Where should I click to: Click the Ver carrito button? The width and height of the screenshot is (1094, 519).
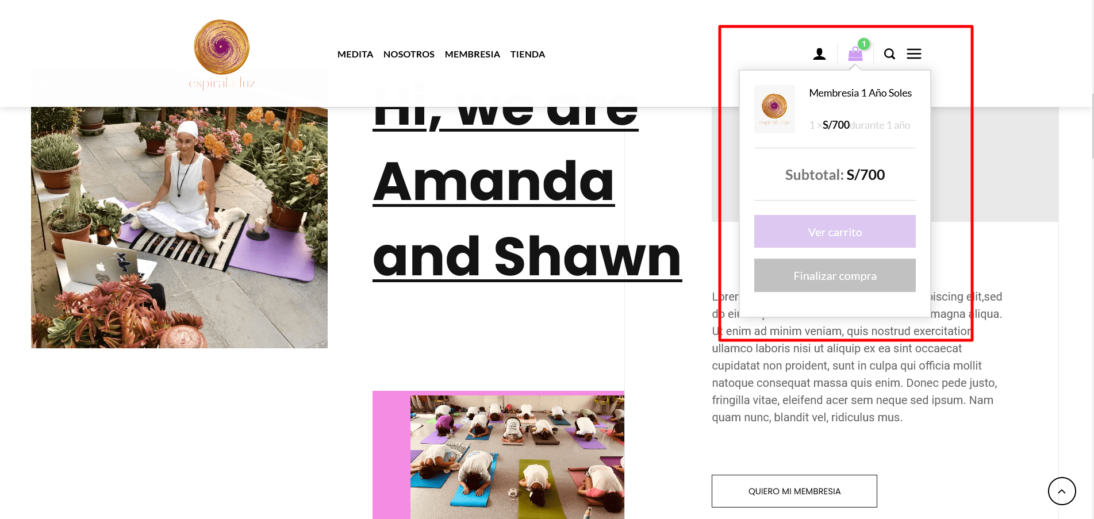835,232
